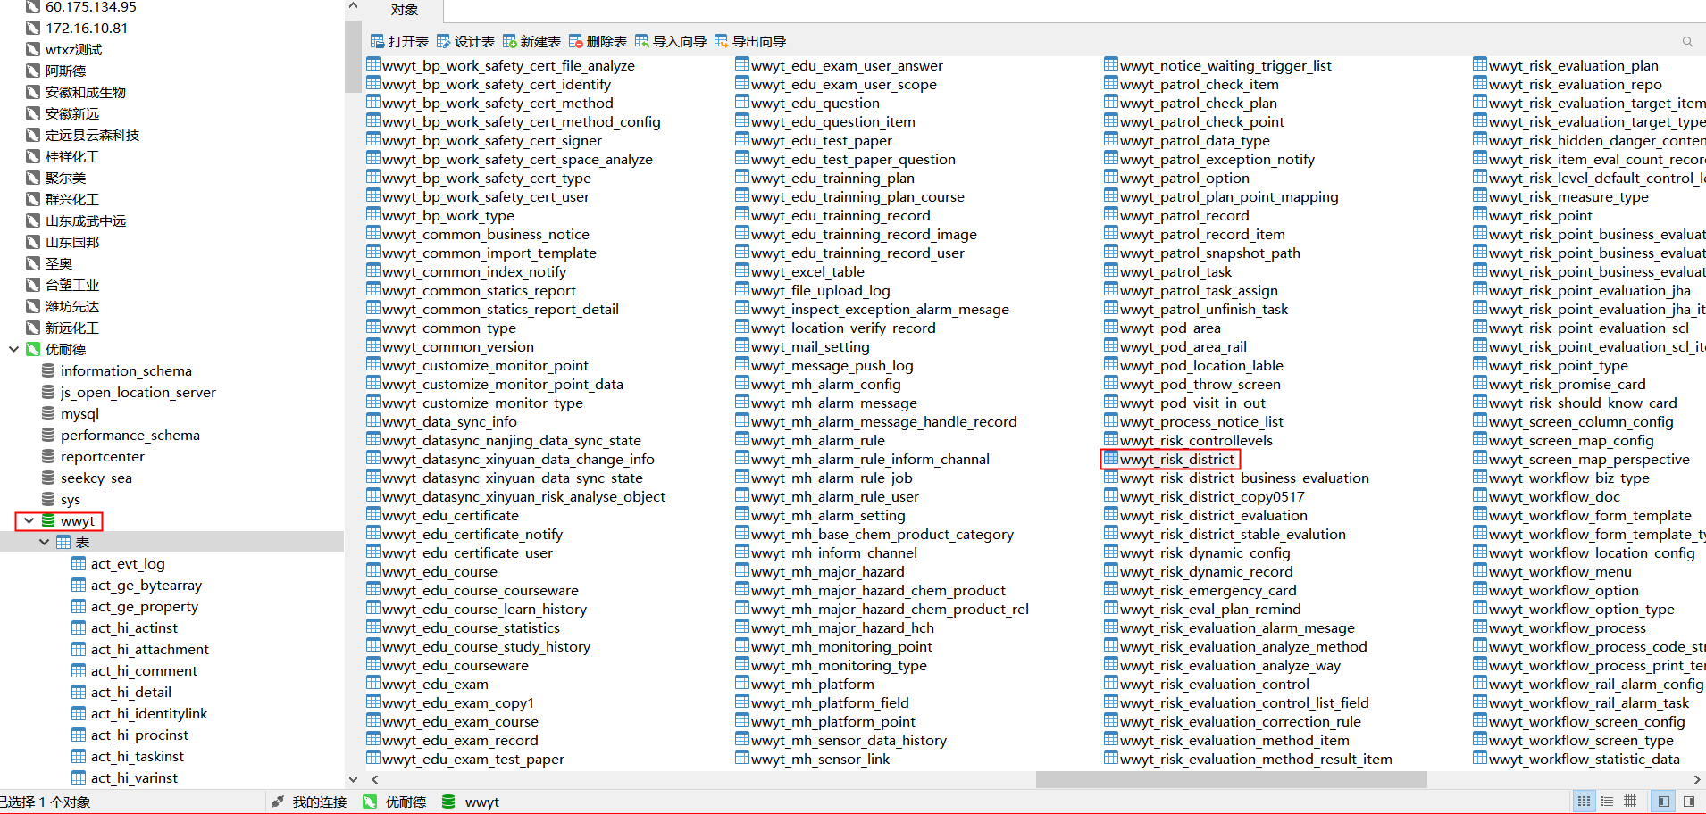Click the 阿斯德 connection icon
This screenshot has width=1706, height=814.
tap(33, 71)
